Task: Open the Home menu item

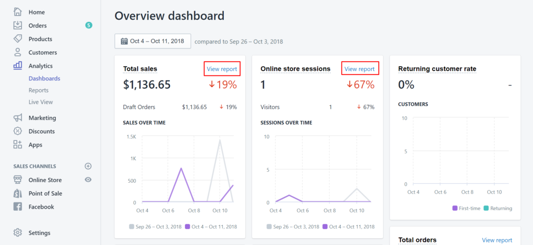Action: [37, 12]
